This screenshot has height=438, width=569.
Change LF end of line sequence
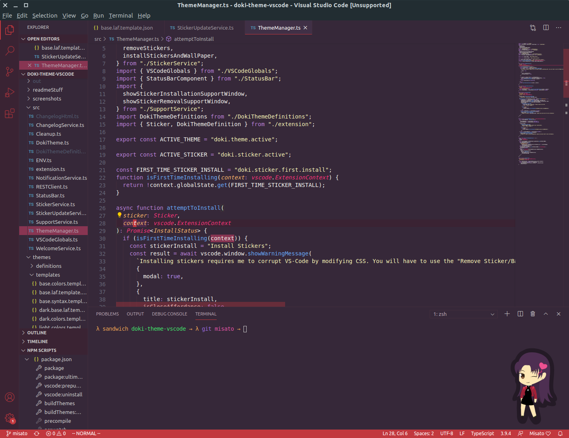pos(462,434)
